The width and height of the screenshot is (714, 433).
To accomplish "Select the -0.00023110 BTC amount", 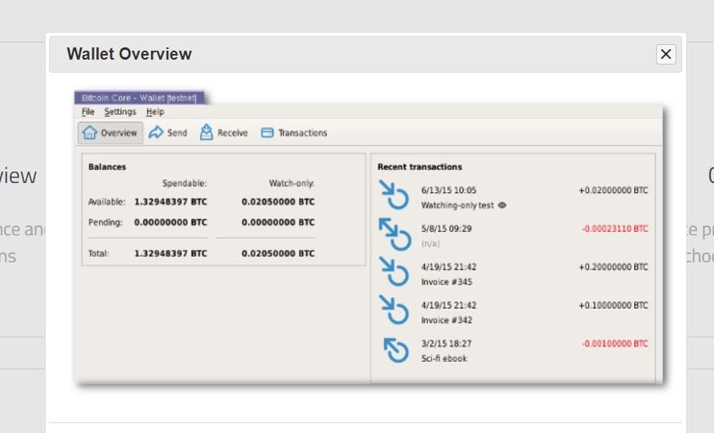I will point(614,229).
